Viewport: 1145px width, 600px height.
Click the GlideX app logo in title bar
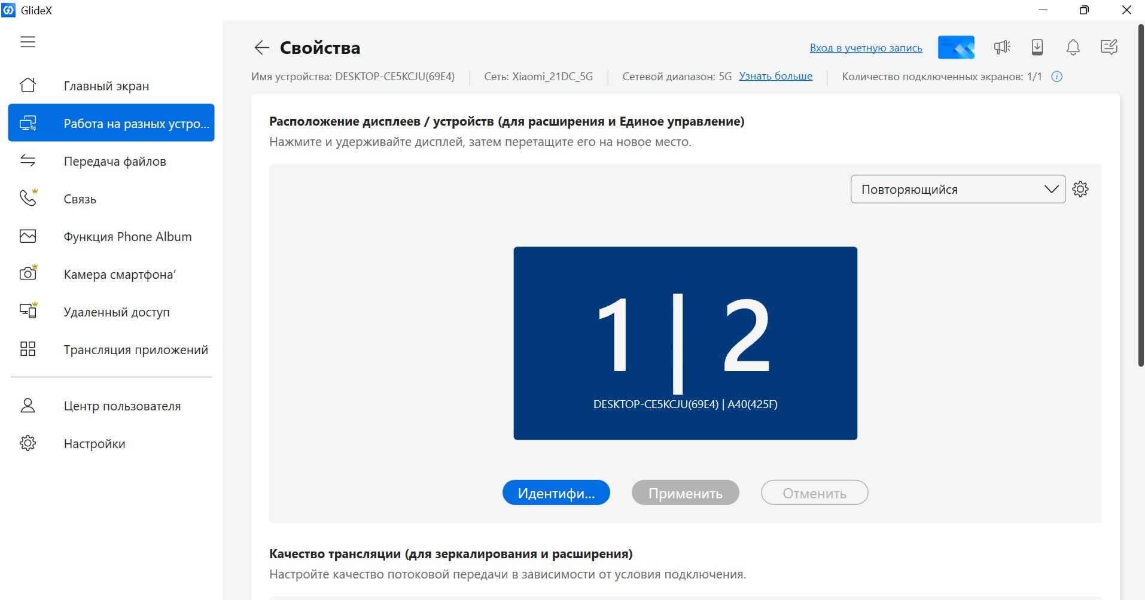coord(8,10)
